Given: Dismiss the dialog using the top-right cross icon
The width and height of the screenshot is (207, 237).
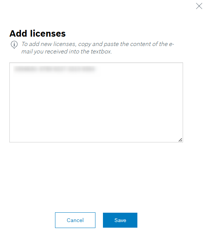Looking at the screenshot, I should coord(199,6).
